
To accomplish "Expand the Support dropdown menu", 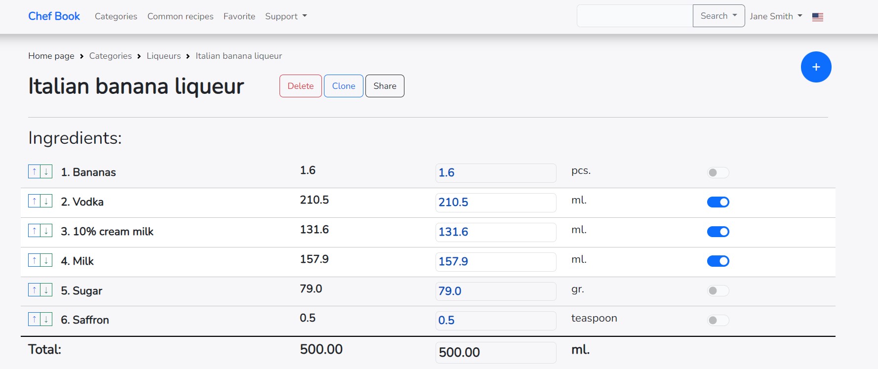I will (x=285, y=16).
